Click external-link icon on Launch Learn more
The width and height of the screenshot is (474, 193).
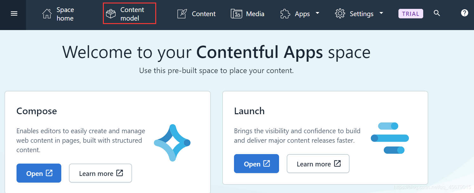click(337, 164)
